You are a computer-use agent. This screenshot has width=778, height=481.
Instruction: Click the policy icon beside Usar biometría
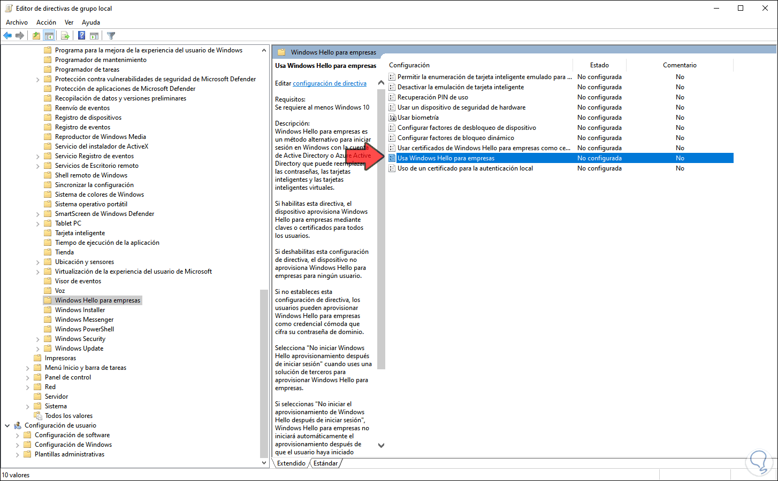[392, 118]
